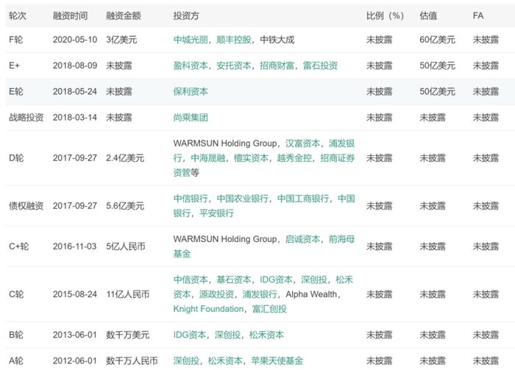Open 雷石投资 investor details
Viewport: 515px width, 370px height.
click(320, 65)
